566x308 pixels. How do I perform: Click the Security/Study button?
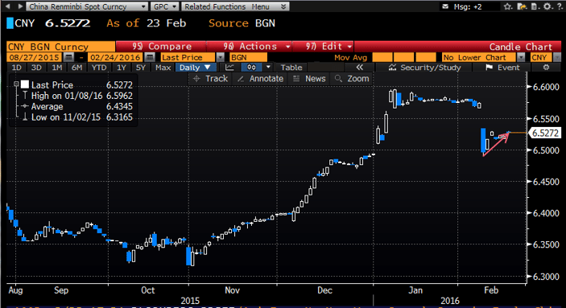pos(425,68)
